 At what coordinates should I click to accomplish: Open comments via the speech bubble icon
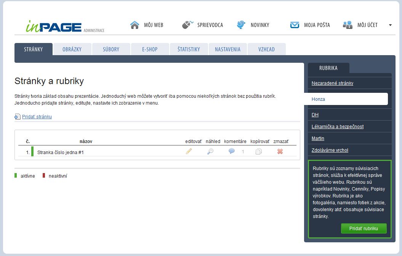(x=232, y=151)
